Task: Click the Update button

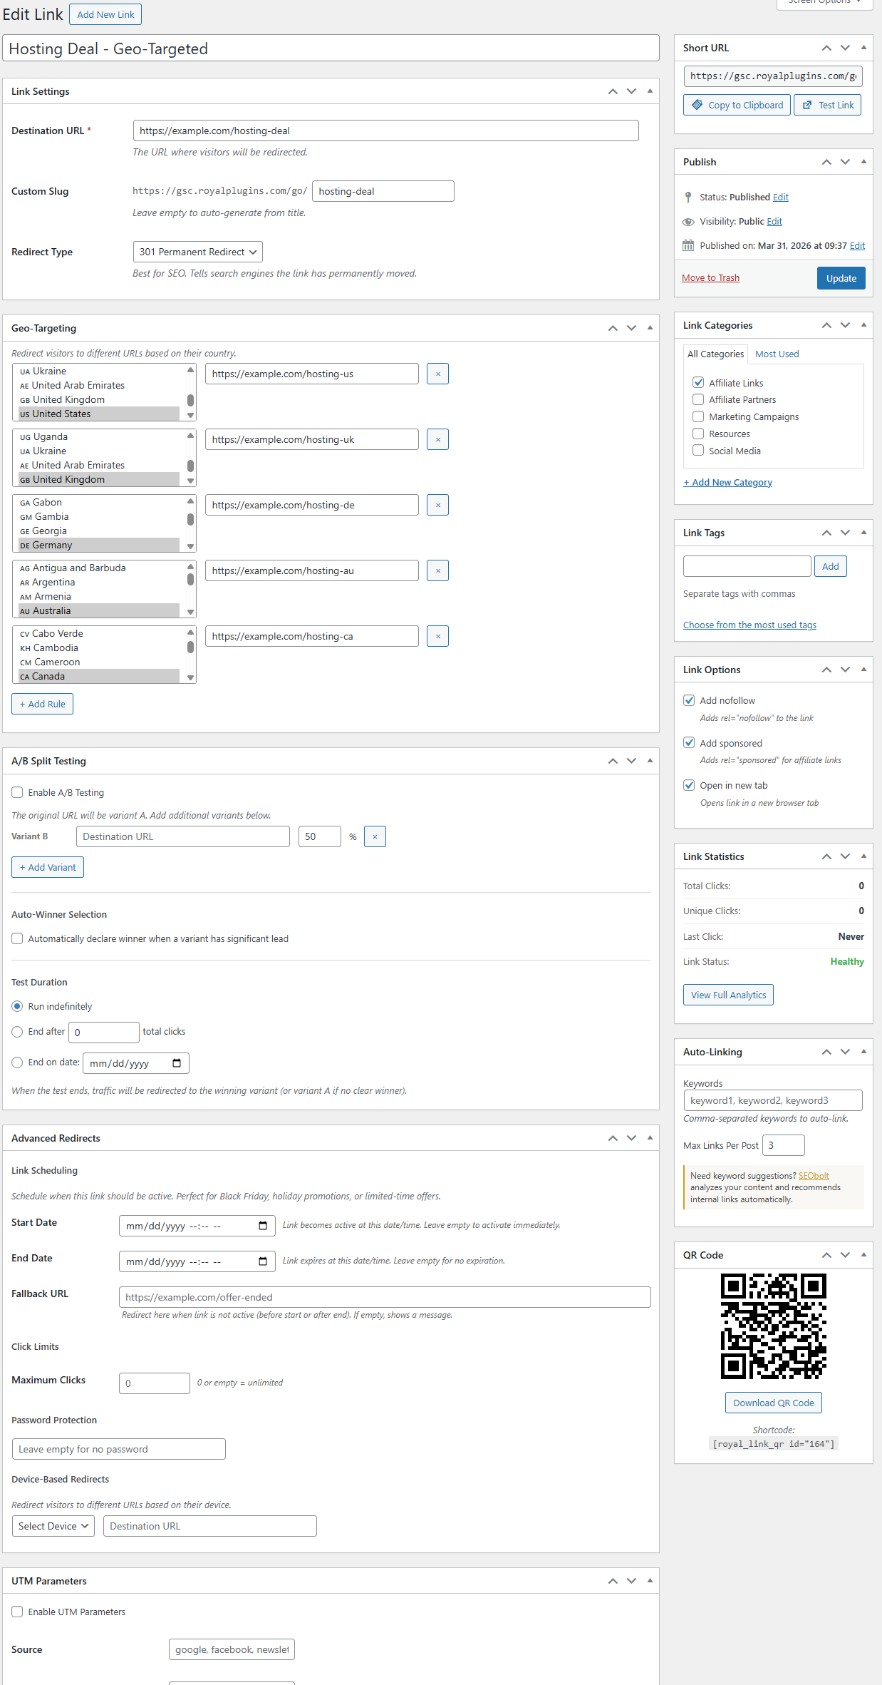Action: click(x=841, y=278)
